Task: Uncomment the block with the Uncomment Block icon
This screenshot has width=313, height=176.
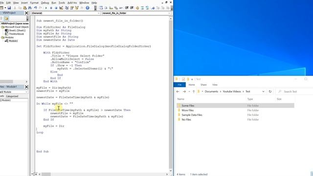Action: [147, 8]
